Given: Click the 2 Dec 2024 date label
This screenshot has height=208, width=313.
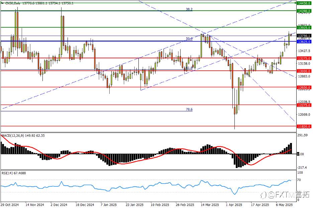Looking at the screenshot, I should tap(59, 205).
